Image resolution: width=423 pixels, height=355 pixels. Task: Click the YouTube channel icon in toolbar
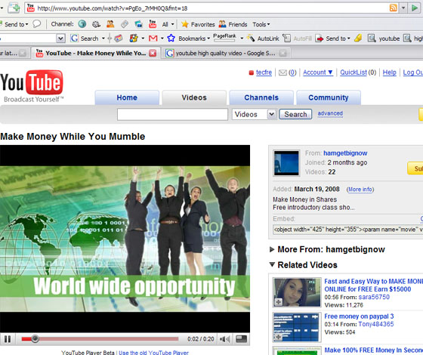[153, 24]
